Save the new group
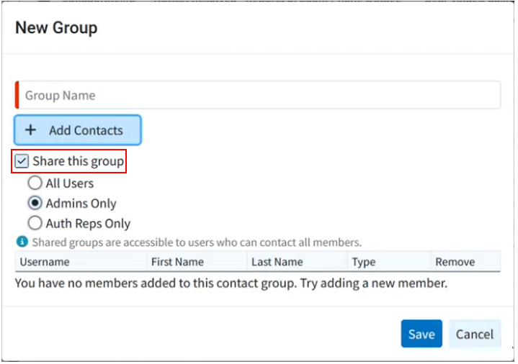The width and height of the screenshot is (518, 364). click(421, 334)
